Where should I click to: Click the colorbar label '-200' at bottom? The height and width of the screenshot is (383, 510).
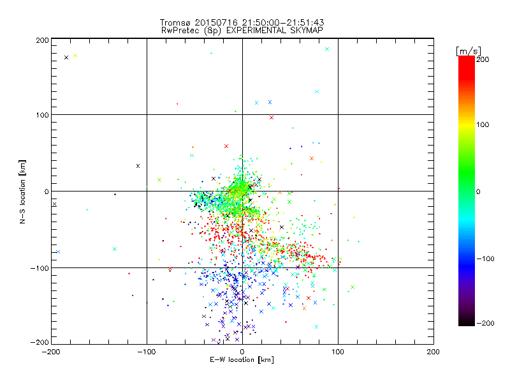point(486,323)
